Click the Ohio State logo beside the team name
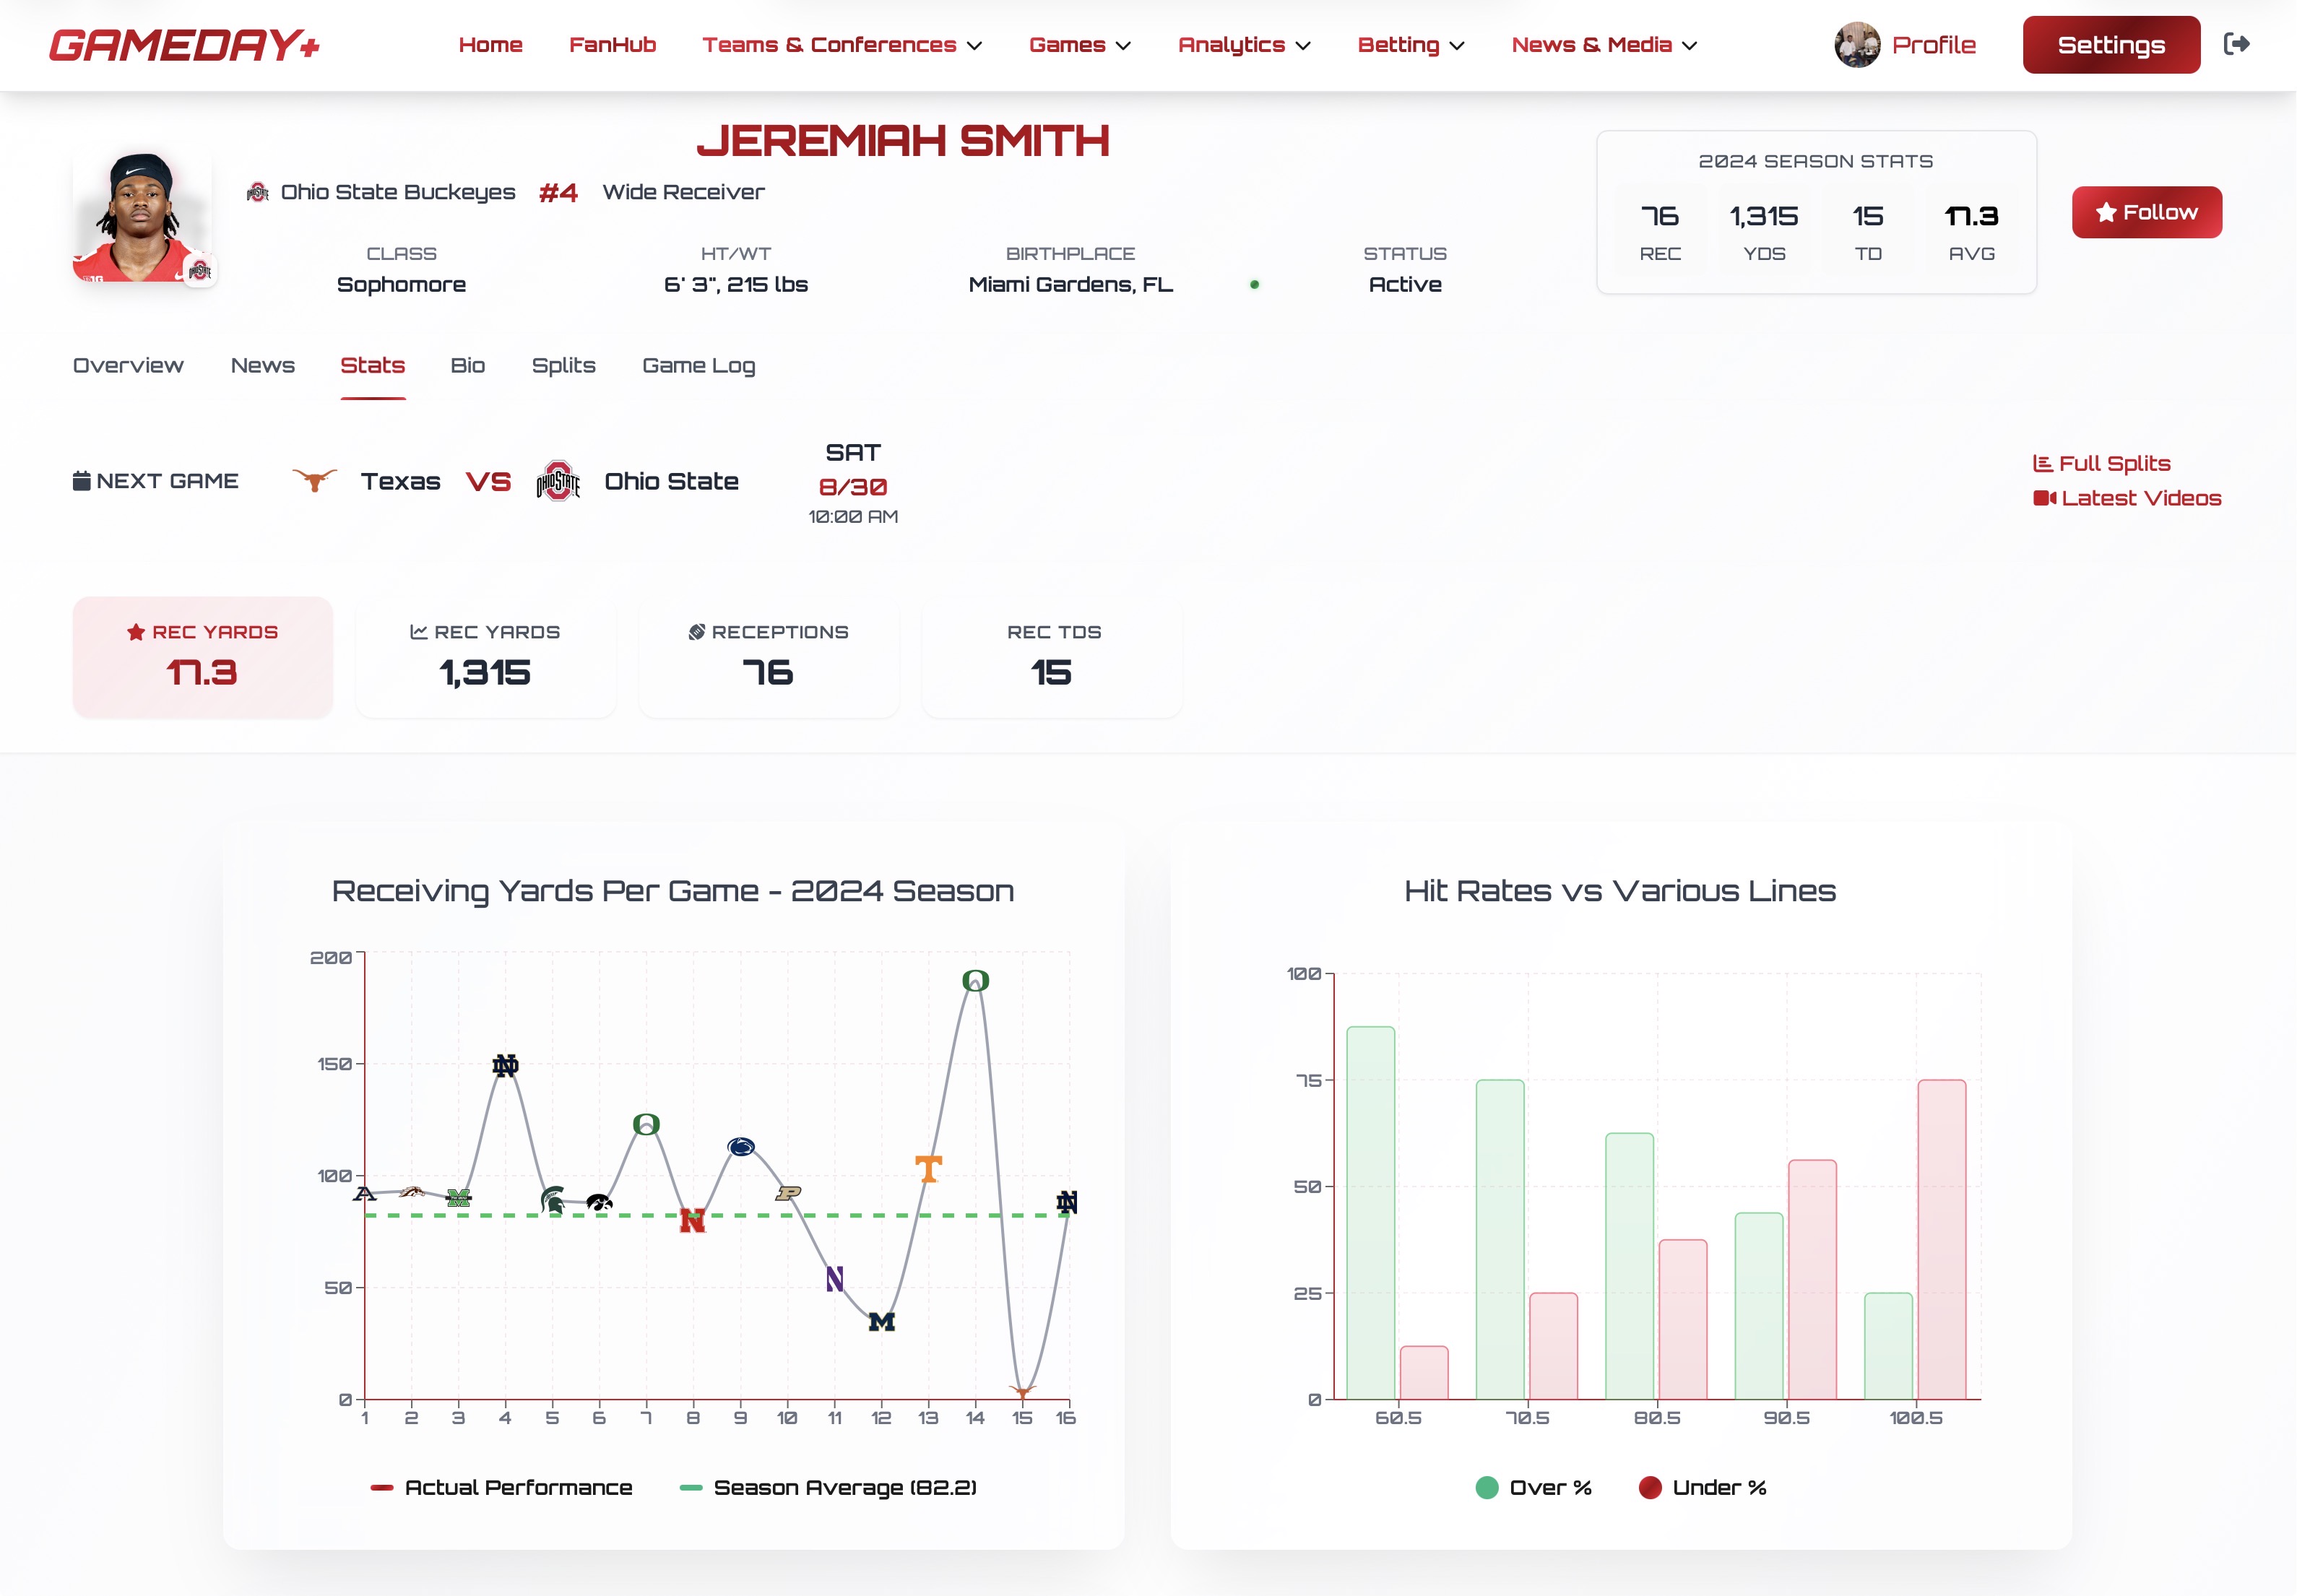Image resolution: width=2297 pixels, height=1596 pixels. pyautogui.click(x=258, y=192)
